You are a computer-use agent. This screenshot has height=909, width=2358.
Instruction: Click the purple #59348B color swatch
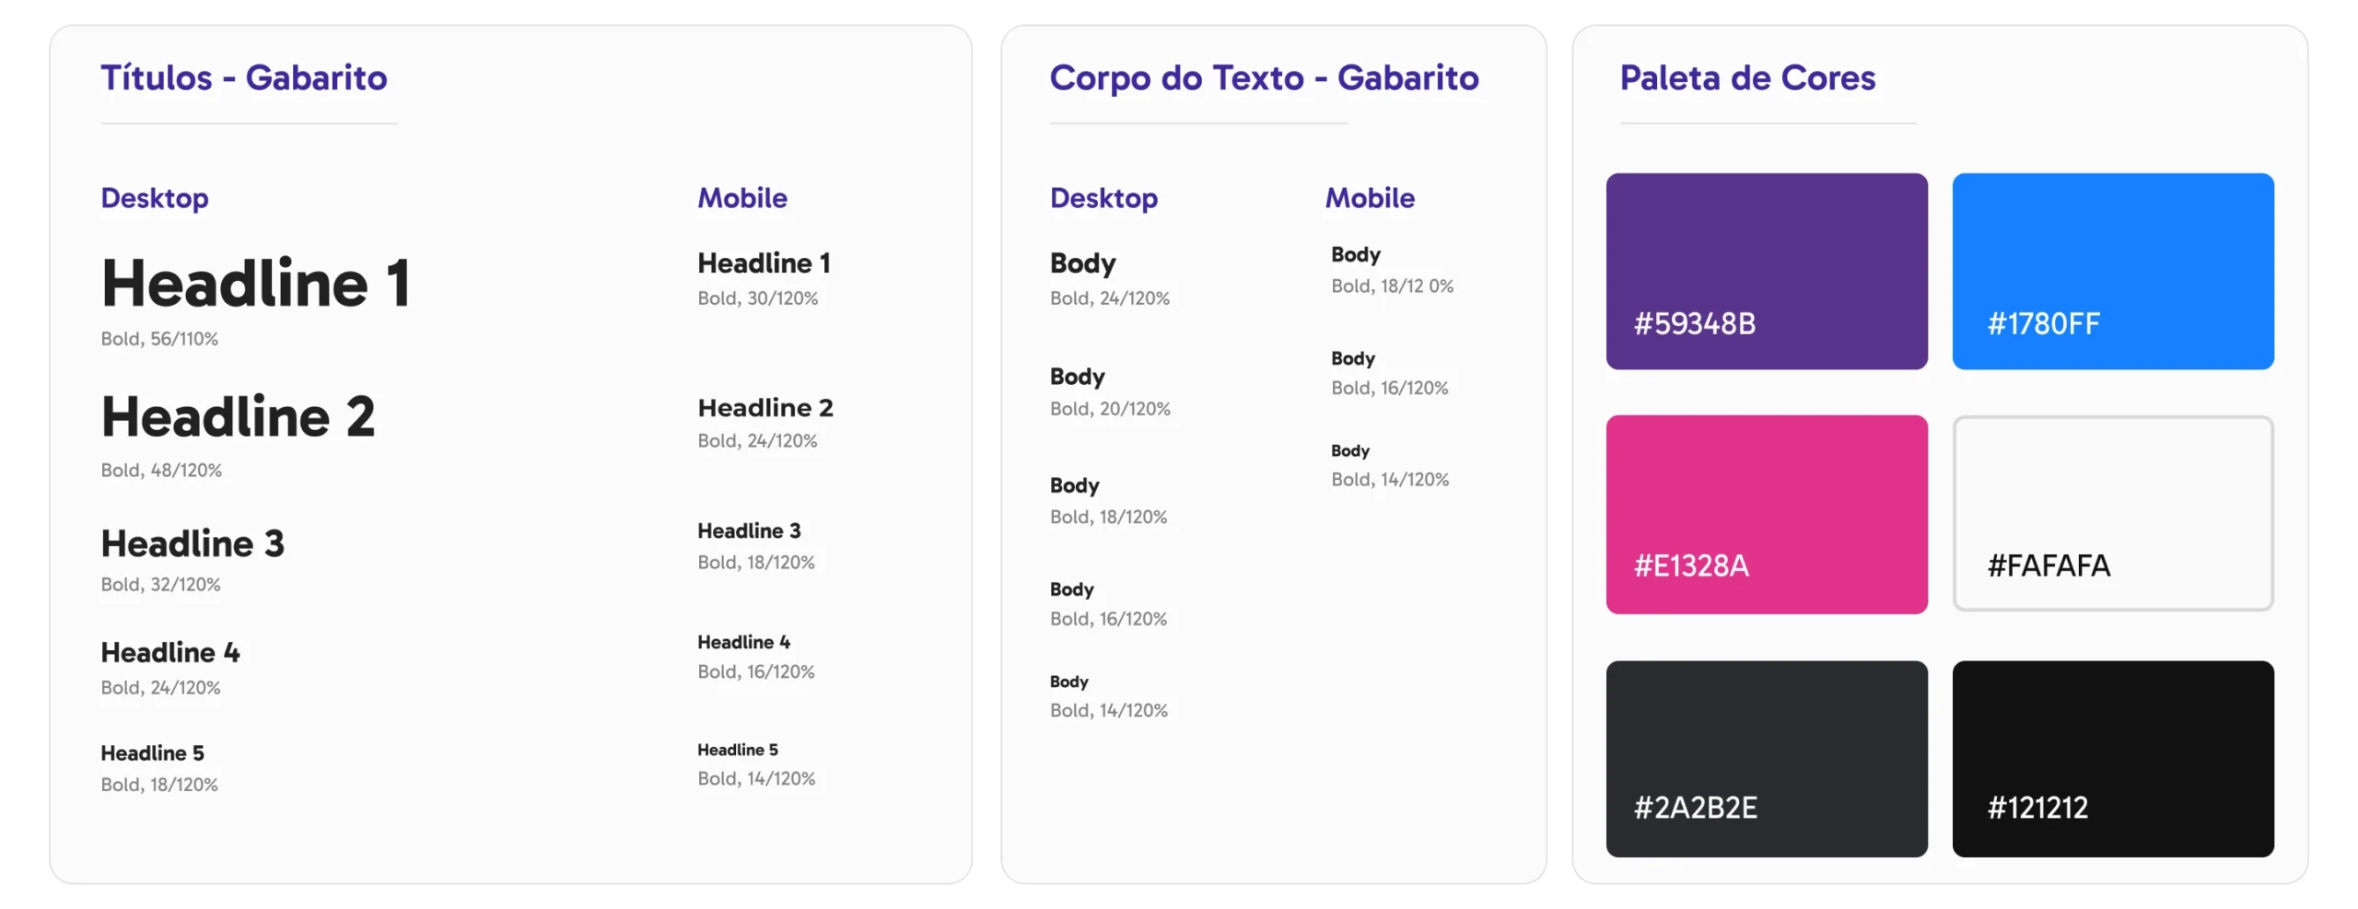click(x=1766, y=271)
